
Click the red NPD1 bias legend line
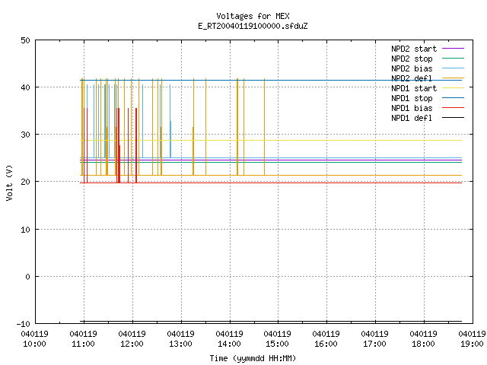(x=453, y=108)
